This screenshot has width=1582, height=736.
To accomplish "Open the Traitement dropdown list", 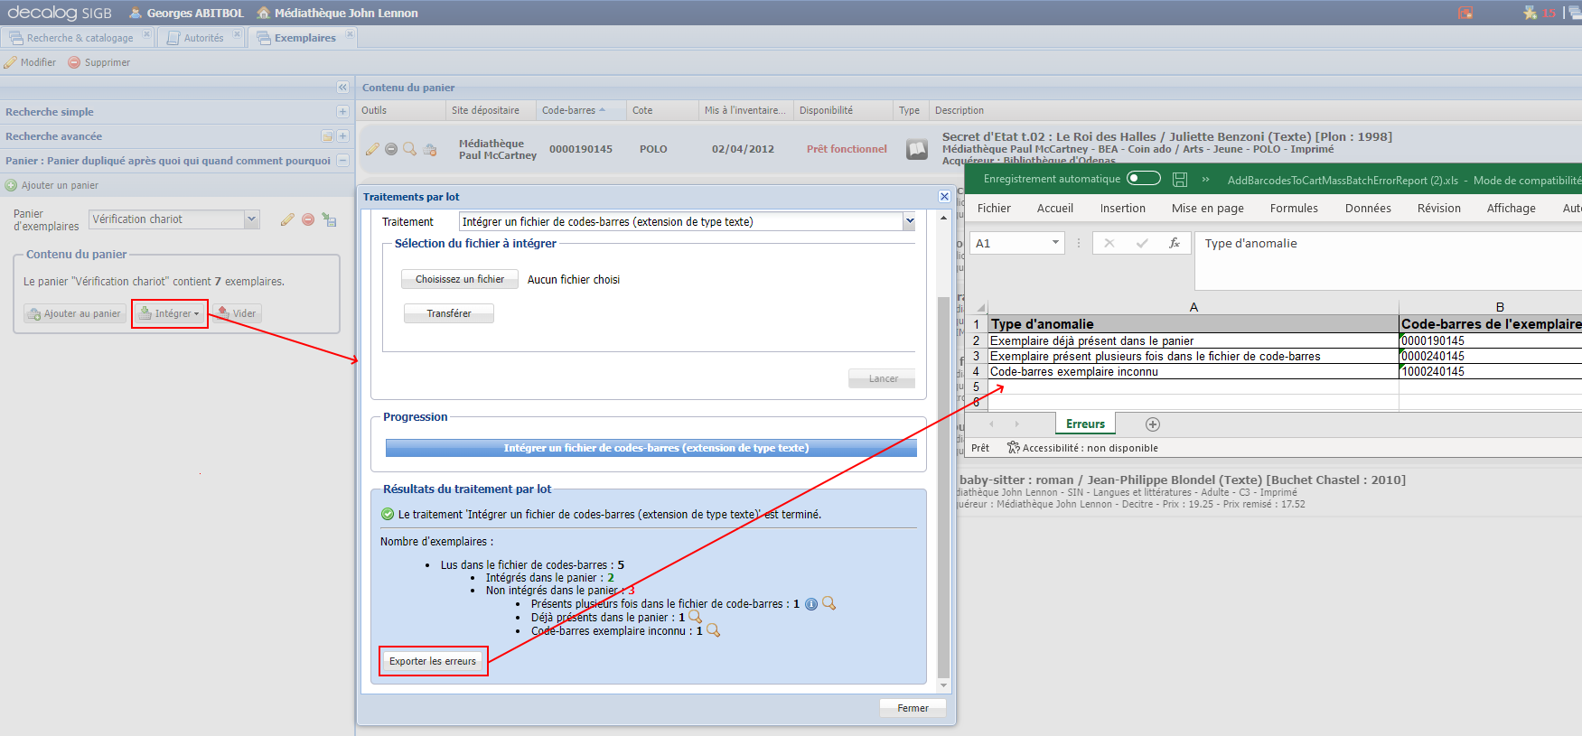I will click(x=909, y=221).
